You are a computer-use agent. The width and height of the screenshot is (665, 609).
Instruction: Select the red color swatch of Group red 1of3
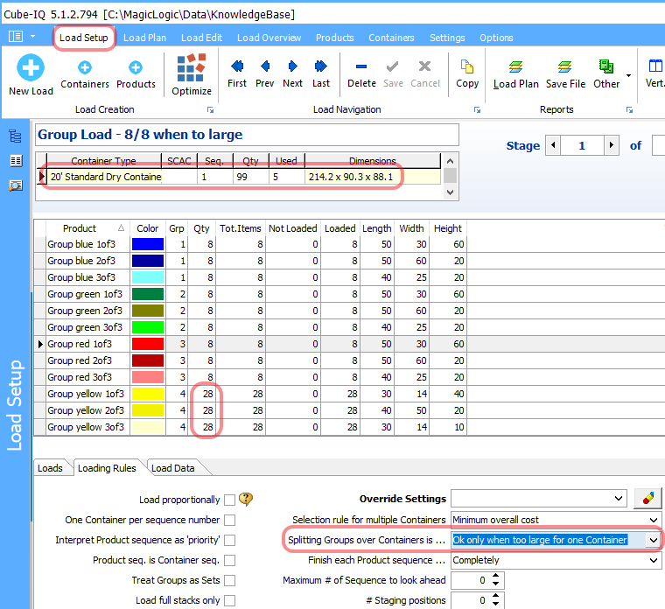coord(147,344)
